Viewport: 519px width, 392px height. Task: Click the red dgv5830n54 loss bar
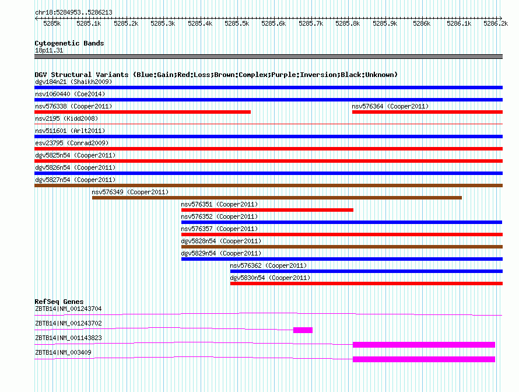(x=366, y=283)
